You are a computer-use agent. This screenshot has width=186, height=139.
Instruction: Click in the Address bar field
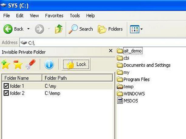pos(103,43)
